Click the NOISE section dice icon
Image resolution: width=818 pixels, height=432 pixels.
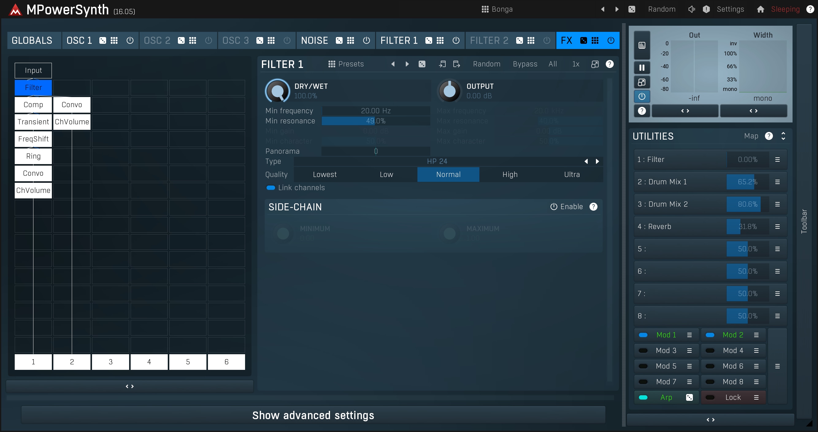[339, 40]
